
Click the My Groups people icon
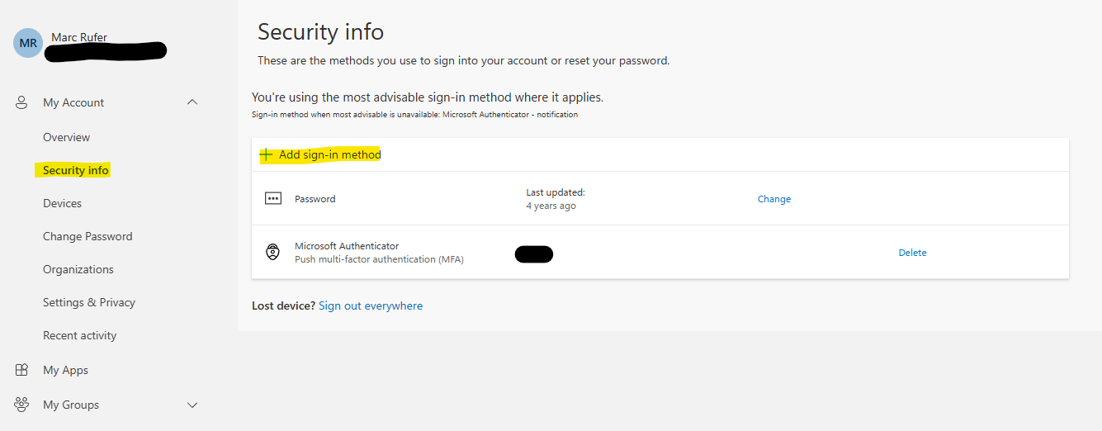click(x=22, y=405)
